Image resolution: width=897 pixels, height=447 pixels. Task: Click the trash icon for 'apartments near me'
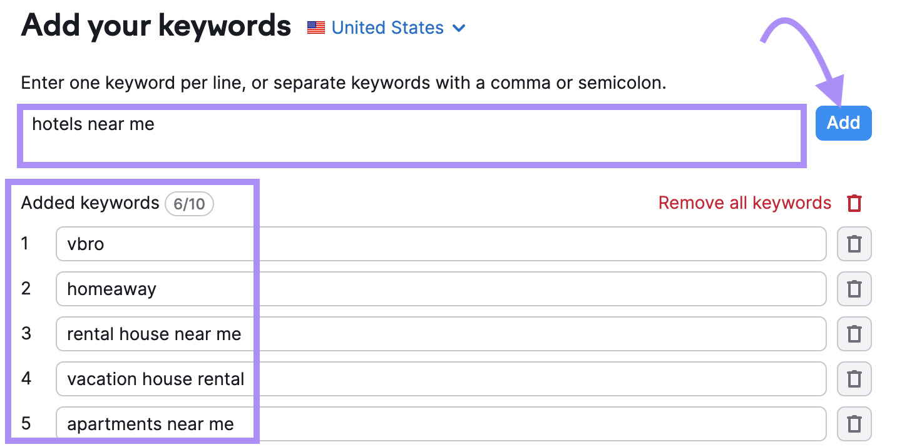tap(854, 423)
